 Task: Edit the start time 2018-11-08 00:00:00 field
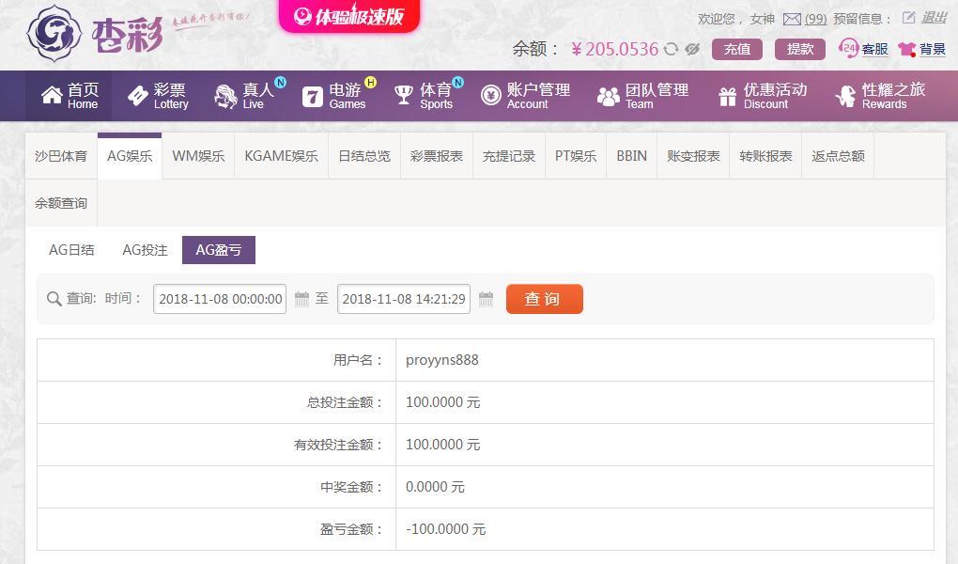(x=220, y=299)
